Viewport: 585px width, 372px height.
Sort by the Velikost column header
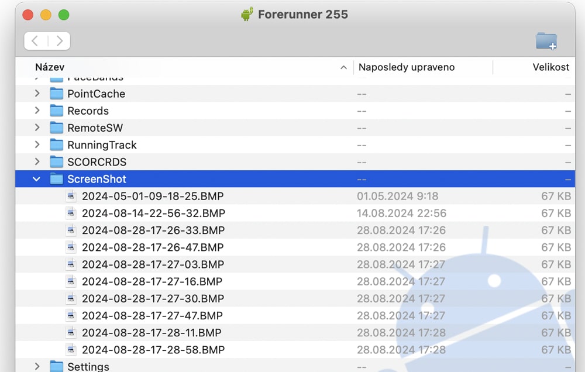pos(550,67)
